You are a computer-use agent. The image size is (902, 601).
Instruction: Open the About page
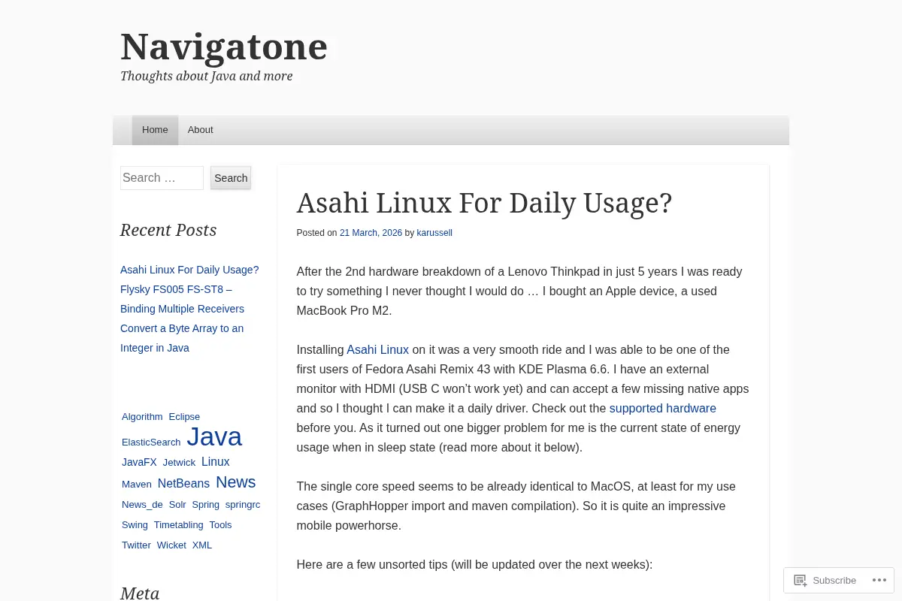tap(200, 130)
